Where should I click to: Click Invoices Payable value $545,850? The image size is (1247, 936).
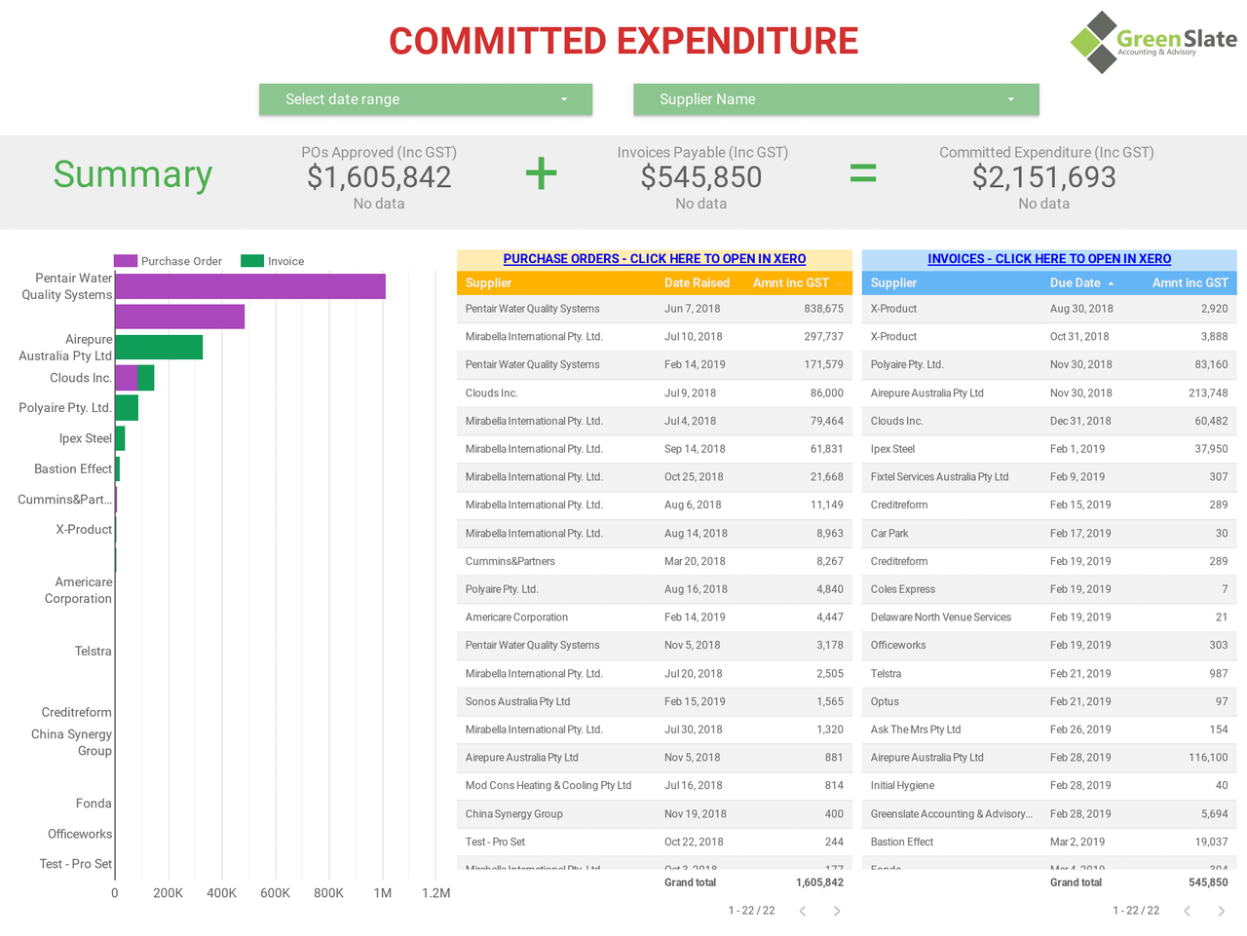pos(701,177)
